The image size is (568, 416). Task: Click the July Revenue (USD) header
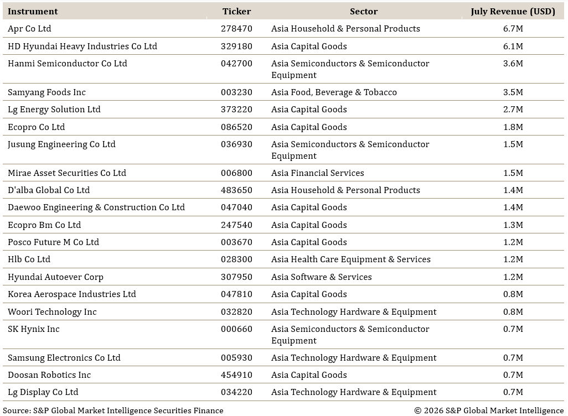pos(513,12)
